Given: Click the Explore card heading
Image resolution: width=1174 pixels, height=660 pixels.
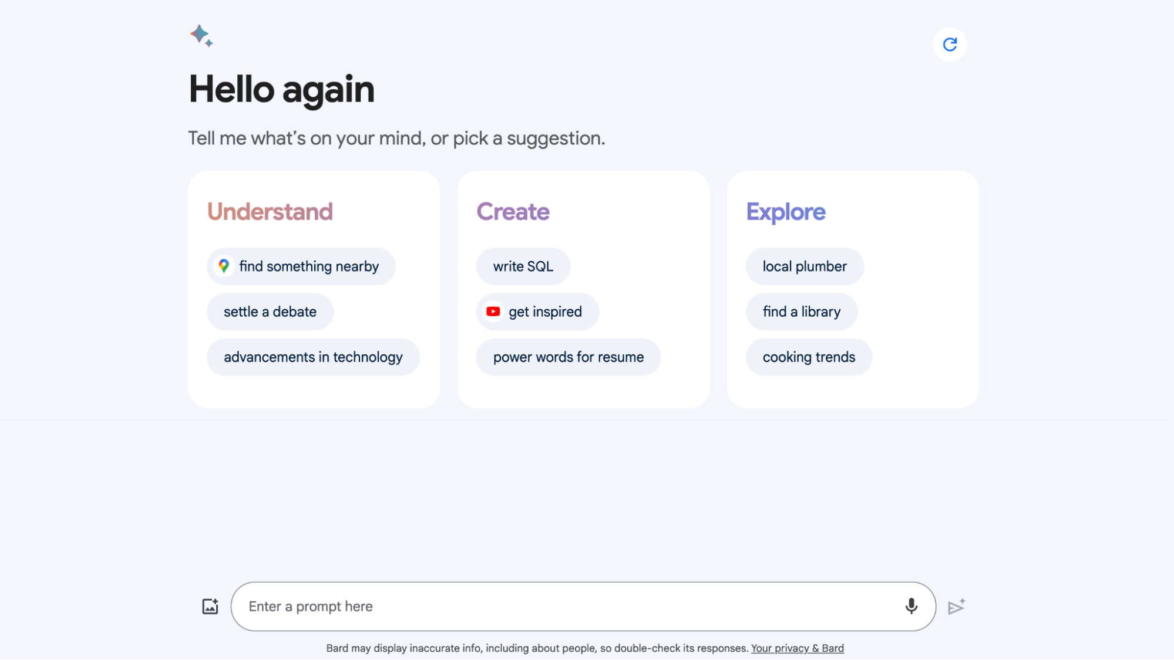Looking at the screenshot, I should 786,212.
